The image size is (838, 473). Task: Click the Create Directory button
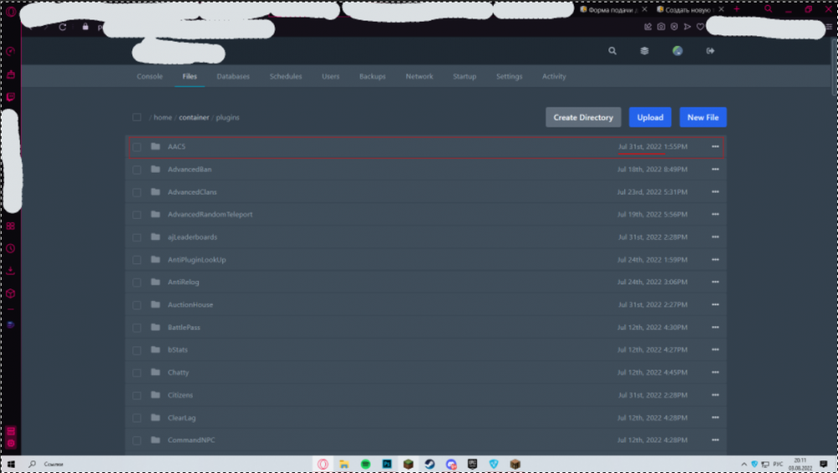pyautogui.click(x=583, y=117)
